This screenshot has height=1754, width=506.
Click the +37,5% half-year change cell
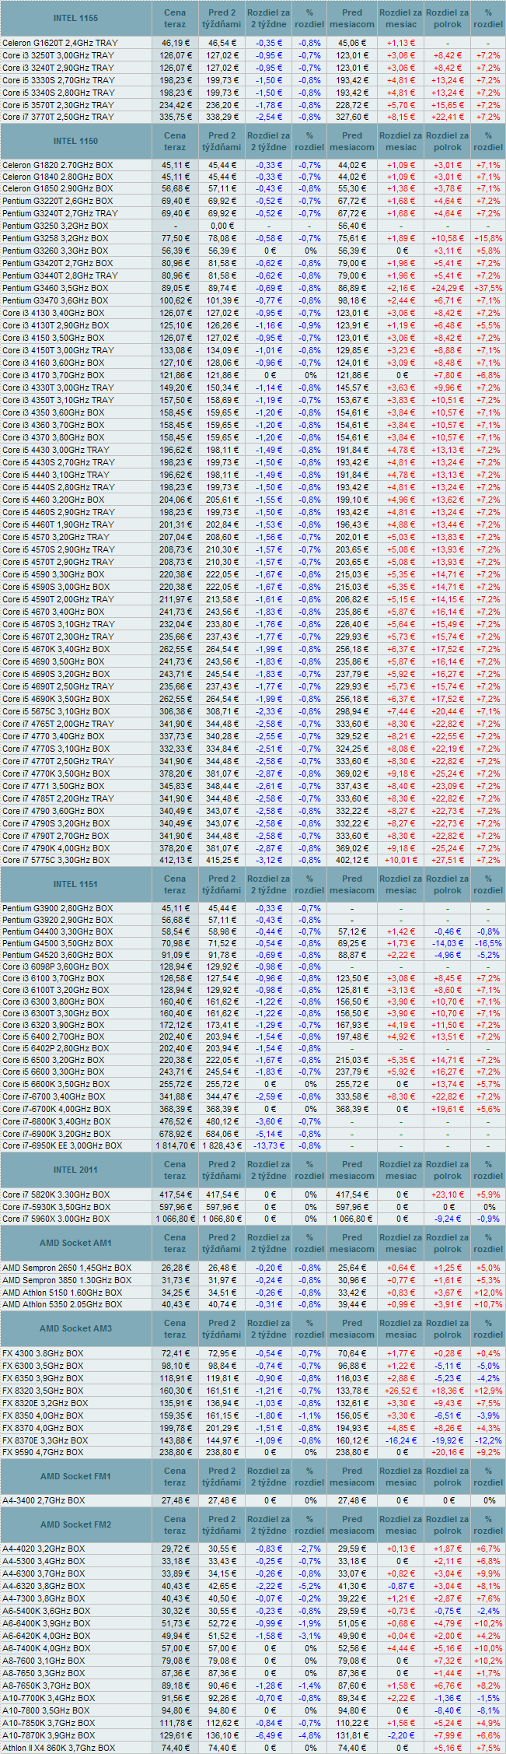click(488, 288)
